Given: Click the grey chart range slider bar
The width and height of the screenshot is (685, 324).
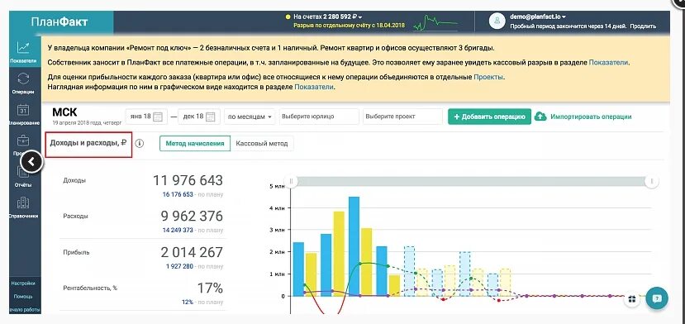Looking at the screenshot, I should (x=471, y=181).
